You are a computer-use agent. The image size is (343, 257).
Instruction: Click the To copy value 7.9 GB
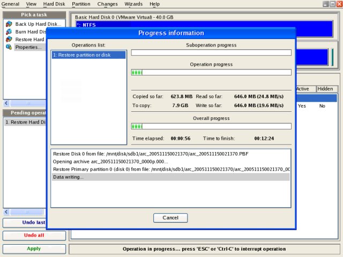pos(180,105)
